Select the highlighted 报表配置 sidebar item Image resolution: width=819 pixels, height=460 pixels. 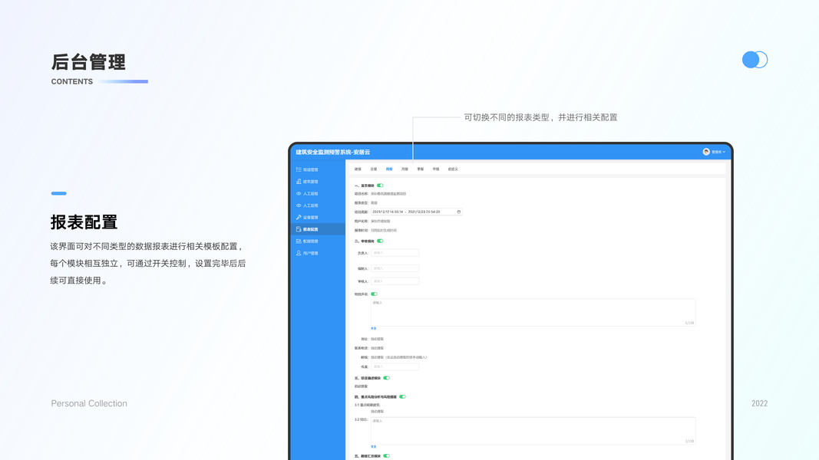tap(318, 229)
